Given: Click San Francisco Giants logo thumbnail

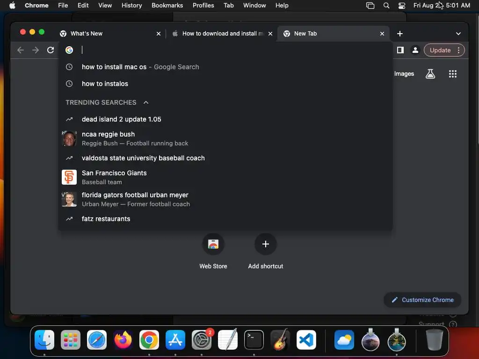Looking at the screenshot, I should [69, 177].
